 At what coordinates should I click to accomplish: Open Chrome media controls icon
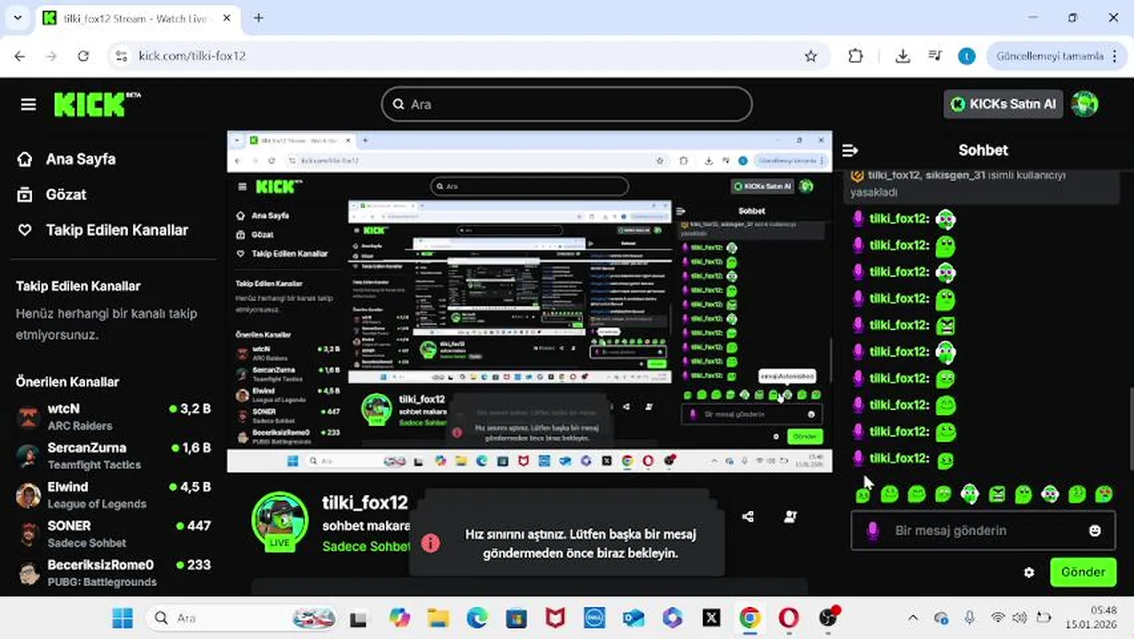934,56
